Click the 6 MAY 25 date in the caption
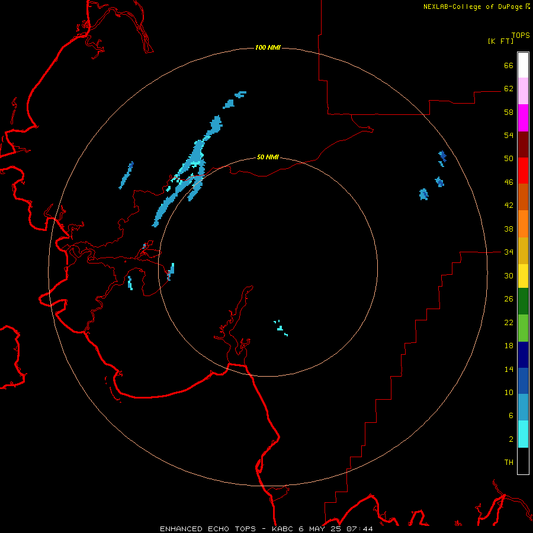This screenshot has height=533, width=533. 320,529
